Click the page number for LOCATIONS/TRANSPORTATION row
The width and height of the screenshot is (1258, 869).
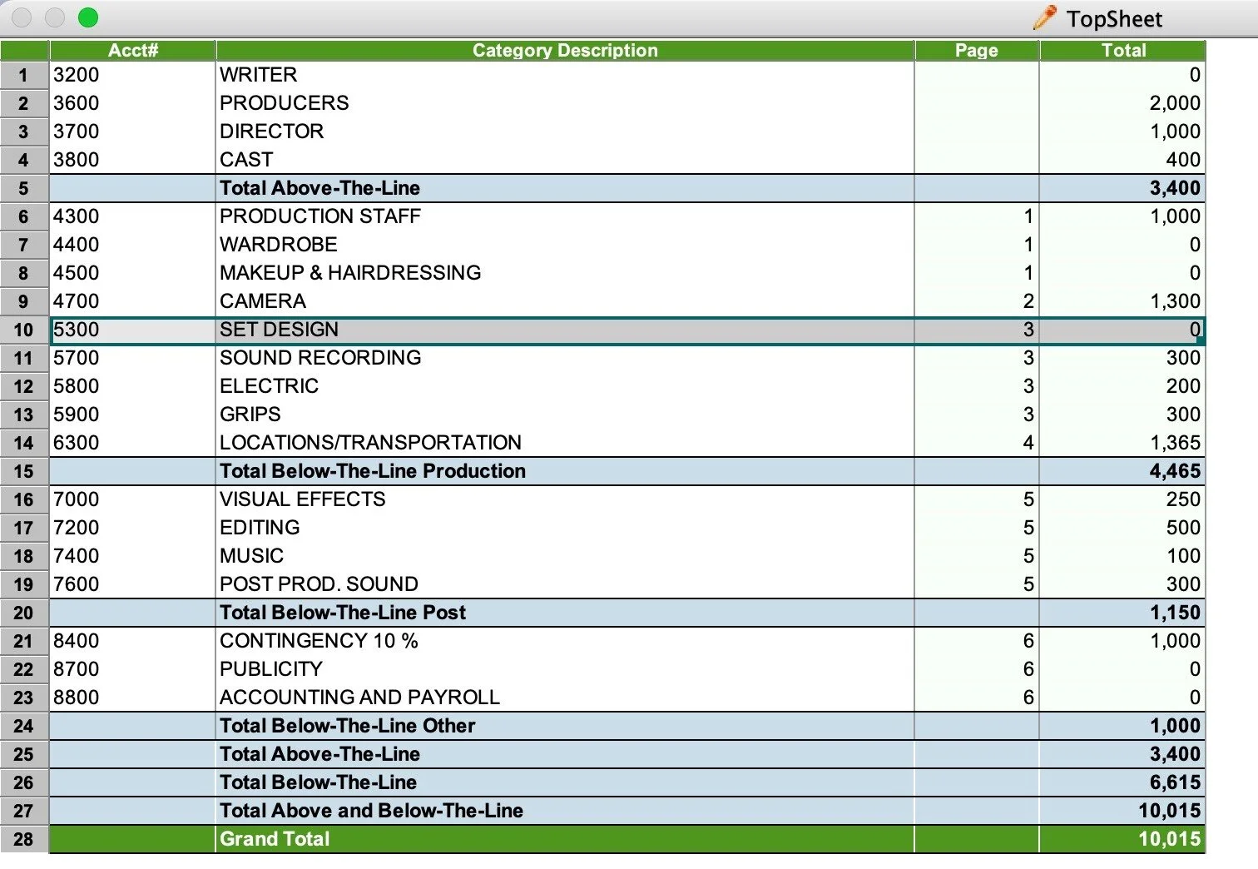[x=977, y=443]
